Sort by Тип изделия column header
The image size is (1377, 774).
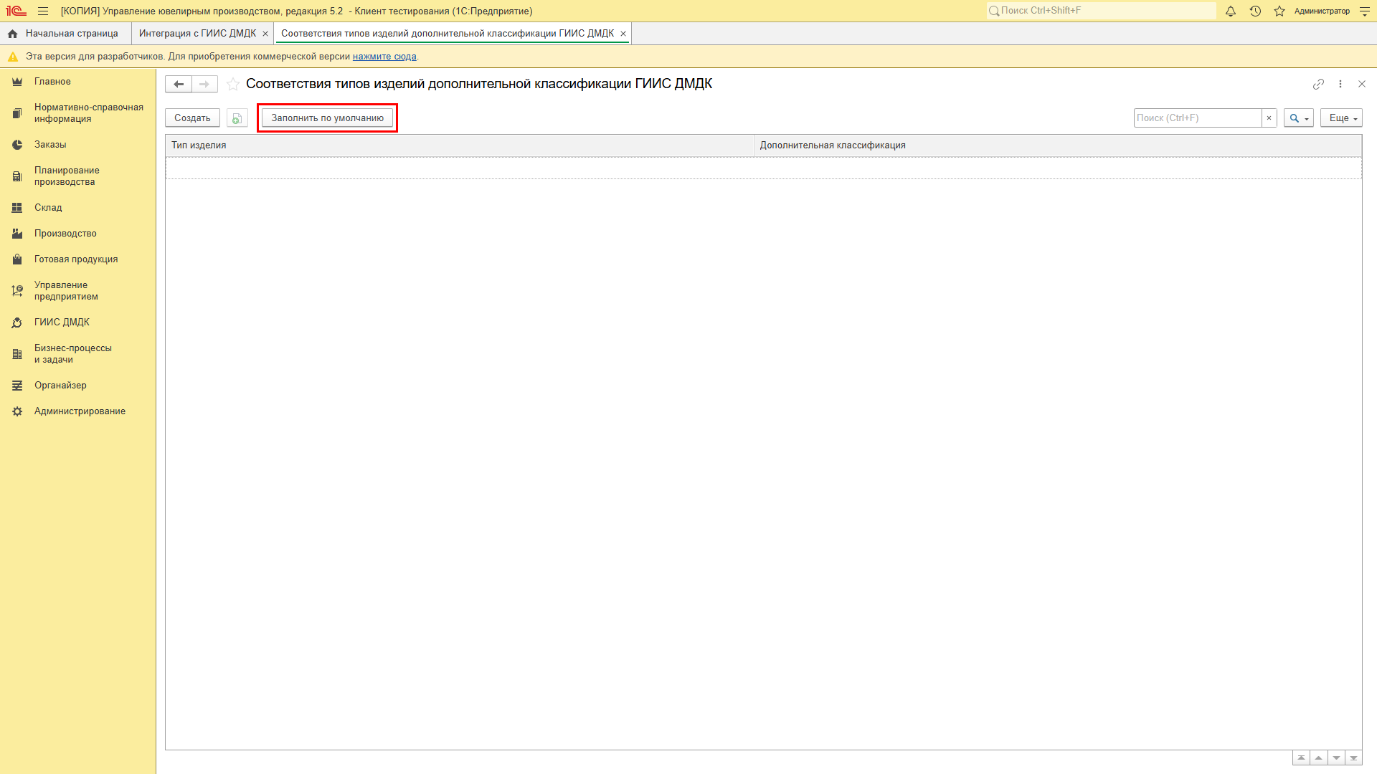tap(460, 145)
